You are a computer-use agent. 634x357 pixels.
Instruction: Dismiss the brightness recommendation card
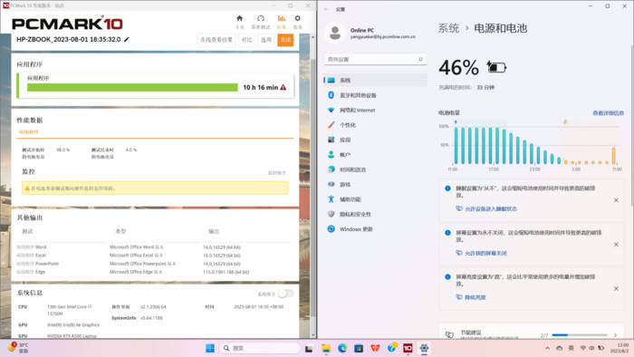(x=616, y=289)
